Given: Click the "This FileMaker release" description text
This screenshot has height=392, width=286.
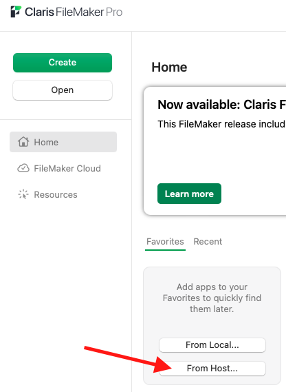Looking at the screenshot, I should pos(221,124).
